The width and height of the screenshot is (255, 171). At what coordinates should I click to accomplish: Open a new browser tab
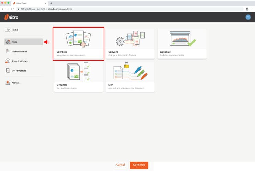point(51,3)
